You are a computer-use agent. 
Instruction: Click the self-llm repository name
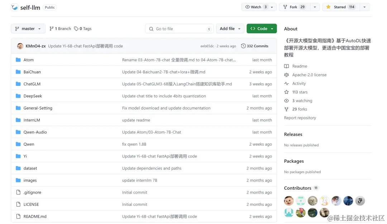coord(30,8)
